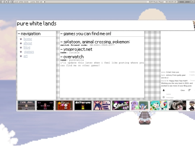Open the .flow game thumbnail

(64, 106)
